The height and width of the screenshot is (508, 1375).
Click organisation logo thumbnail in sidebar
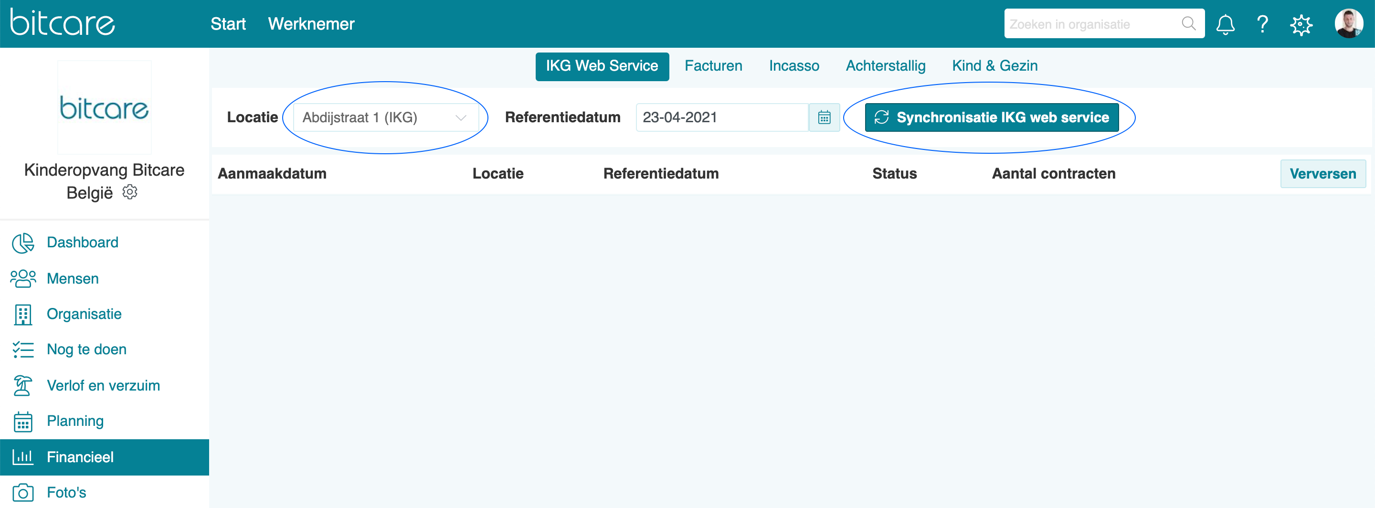point(105,107)
